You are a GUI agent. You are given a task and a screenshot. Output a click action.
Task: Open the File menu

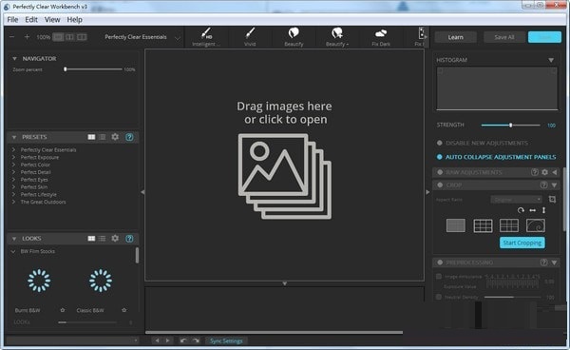pyautogui.click(x=12, y=20)
